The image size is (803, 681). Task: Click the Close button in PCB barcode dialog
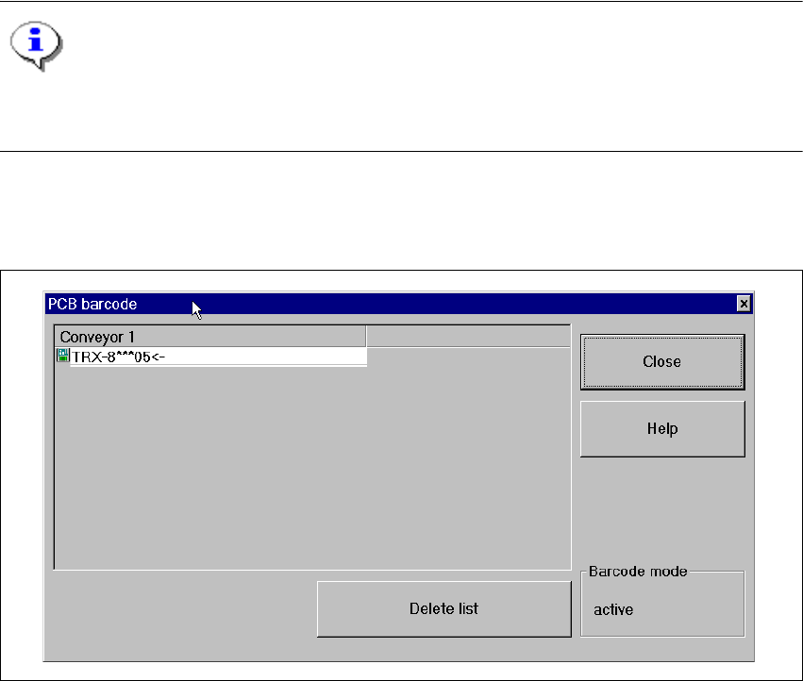click(x=662, y=362)
